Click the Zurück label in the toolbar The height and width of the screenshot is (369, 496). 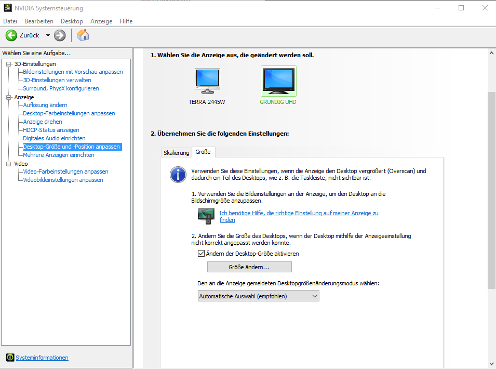pyautogui.click(x=30, y=35)
